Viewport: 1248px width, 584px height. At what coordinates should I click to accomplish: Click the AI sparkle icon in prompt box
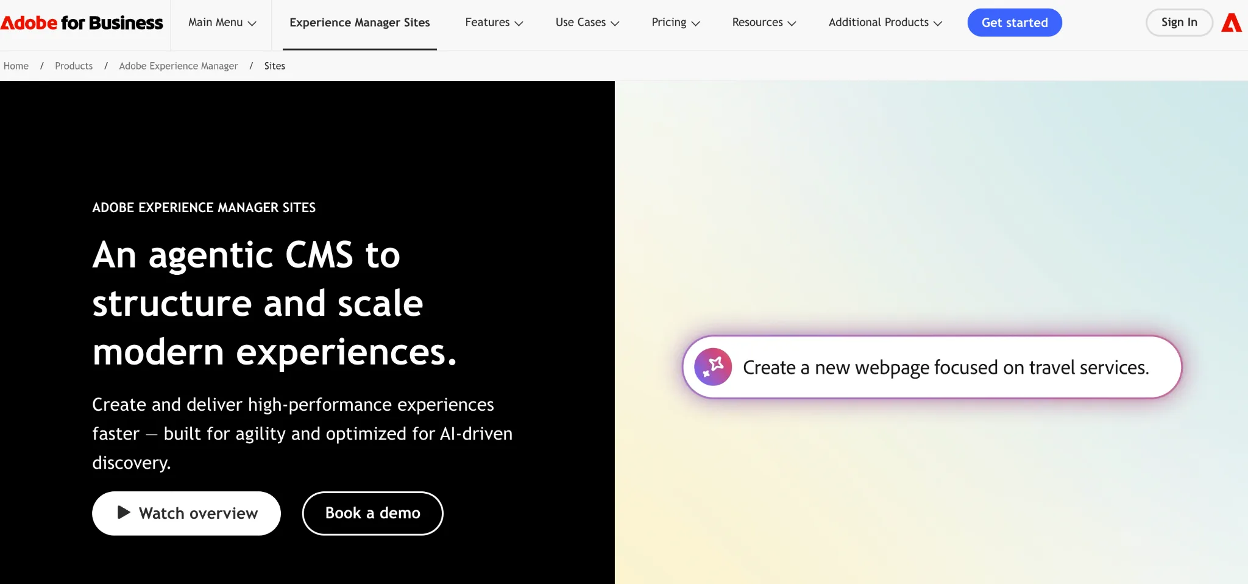(713, 367)
